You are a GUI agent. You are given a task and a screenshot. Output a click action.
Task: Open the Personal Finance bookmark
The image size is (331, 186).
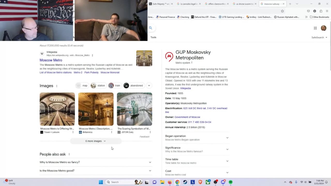click(165, 17)
